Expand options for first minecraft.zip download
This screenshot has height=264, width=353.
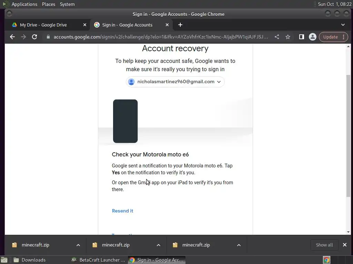pyautogui.click(x=78, y=245)
